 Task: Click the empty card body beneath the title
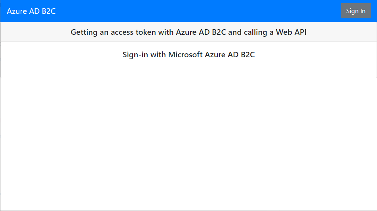[x=188, y=69]
